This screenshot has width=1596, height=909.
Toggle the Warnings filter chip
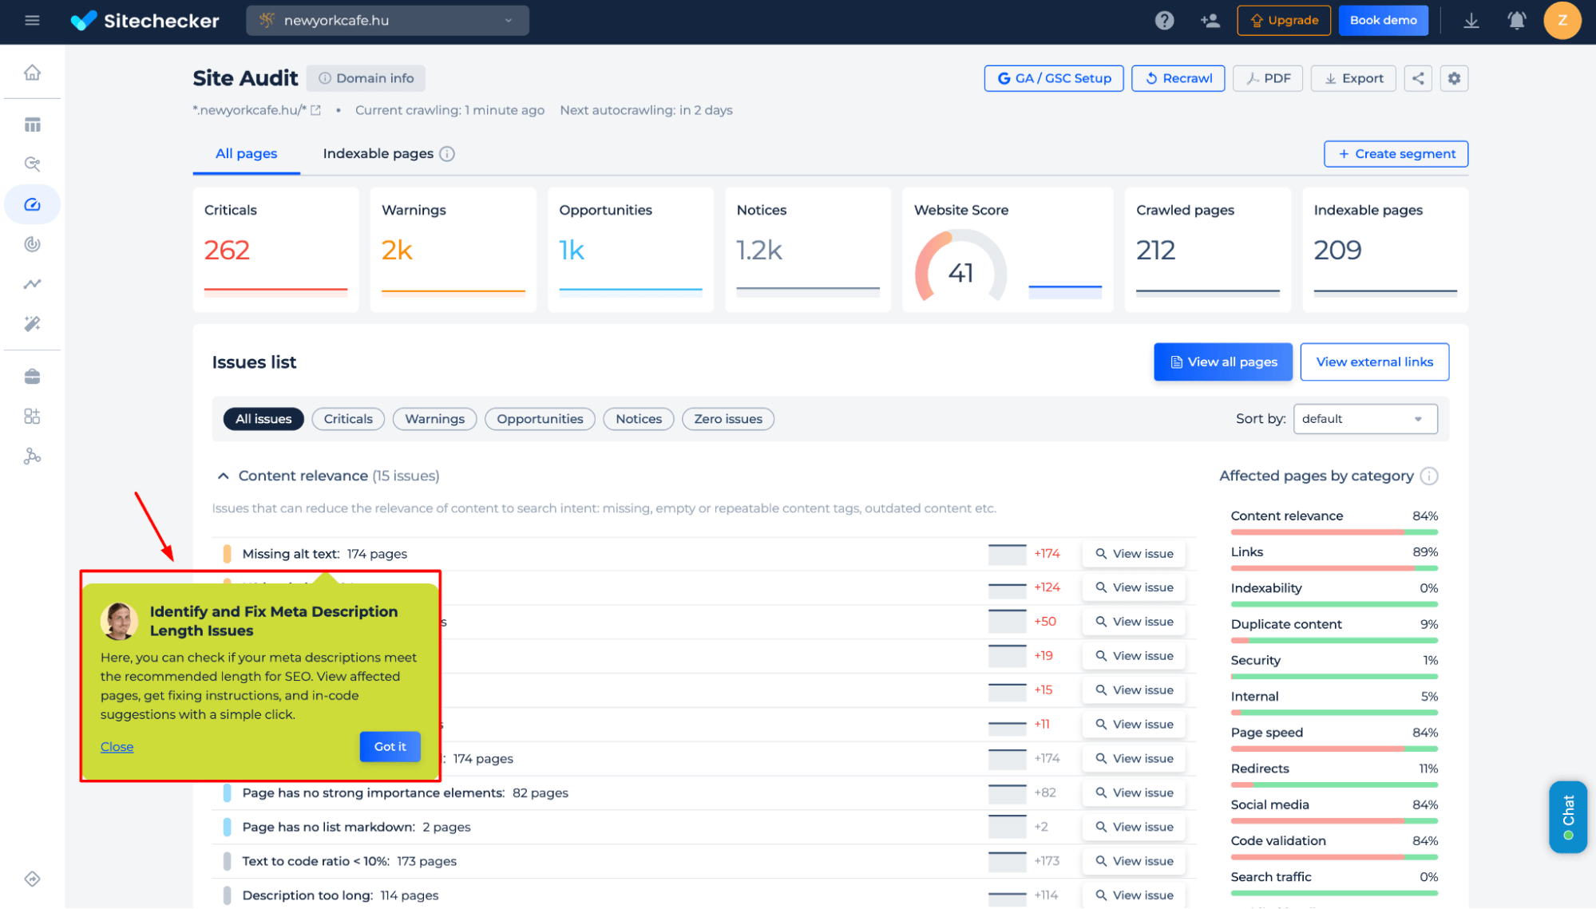(x=434, y=418)
